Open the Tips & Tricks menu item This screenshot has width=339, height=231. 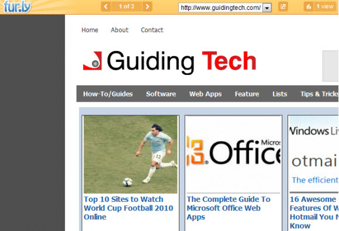tap(319, 94)
